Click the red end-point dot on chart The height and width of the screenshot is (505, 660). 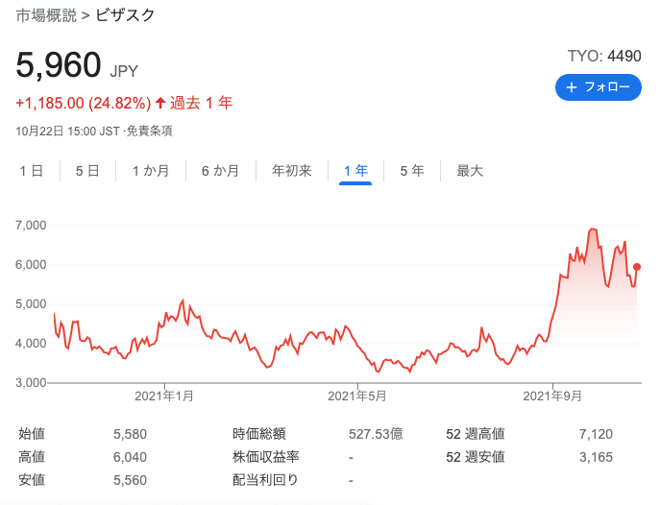click(637, 267)
